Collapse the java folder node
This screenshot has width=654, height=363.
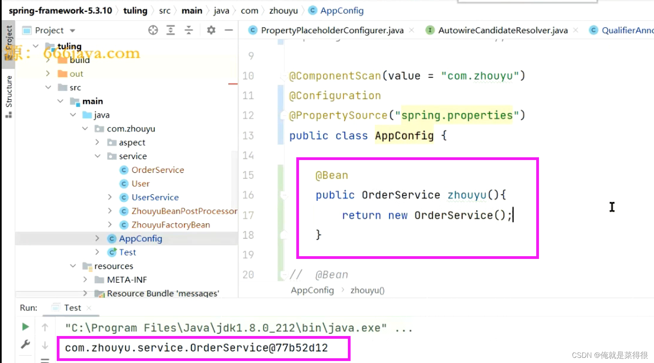(x=73, y=115)
